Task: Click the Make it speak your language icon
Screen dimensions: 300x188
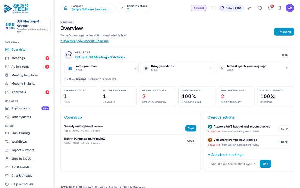Action: point(222,68)
